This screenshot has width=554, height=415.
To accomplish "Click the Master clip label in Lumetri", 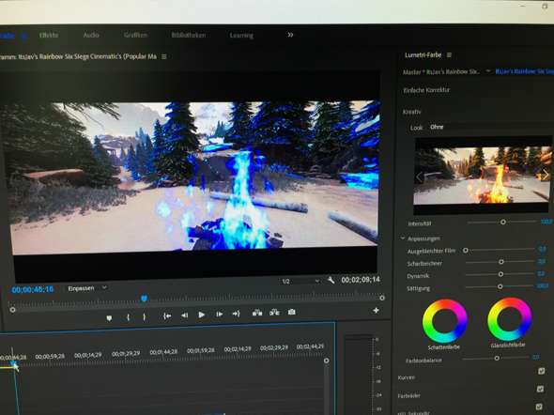I will pyautogui.click(x=441, y=71).
